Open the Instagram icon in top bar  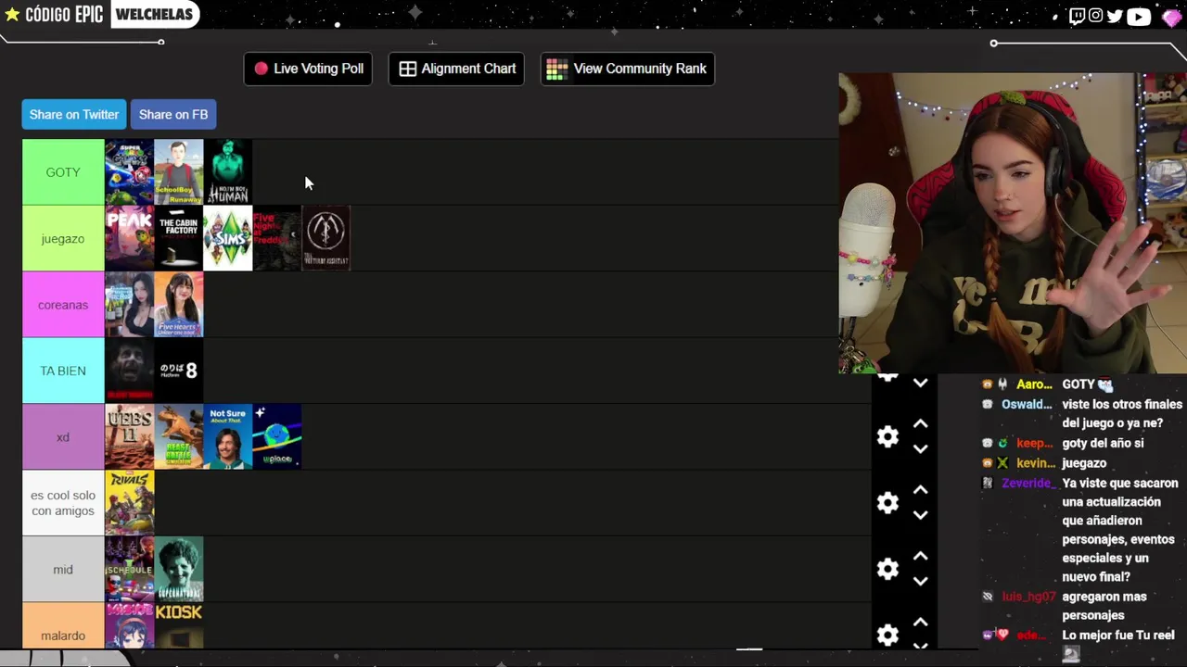pos(1096,16)
